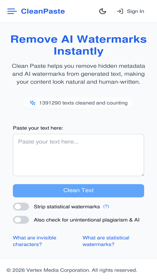
Task: Click the Clean Text button
Action: [79, 191]
